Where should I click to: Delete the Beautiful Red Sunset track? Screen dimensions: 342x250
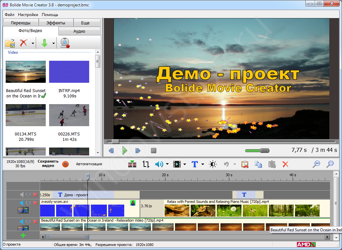tap(35, 222)
